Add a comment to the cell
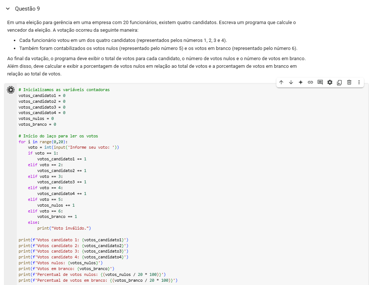 [320, 82]
